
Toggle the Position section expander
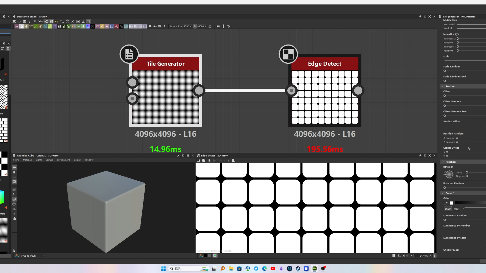(443, 86)
